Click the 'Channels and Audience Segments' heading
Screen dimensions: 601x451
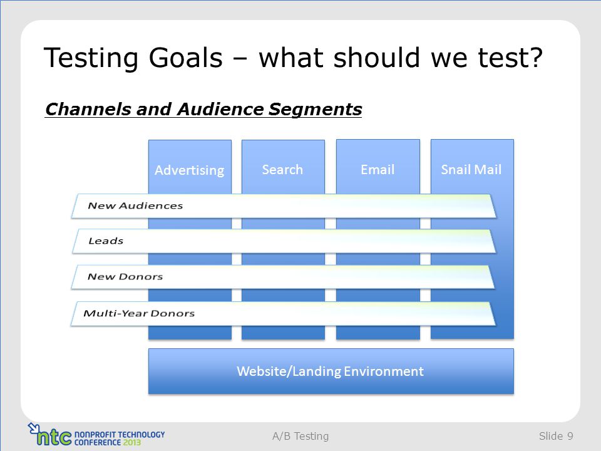tap(203, 109)
